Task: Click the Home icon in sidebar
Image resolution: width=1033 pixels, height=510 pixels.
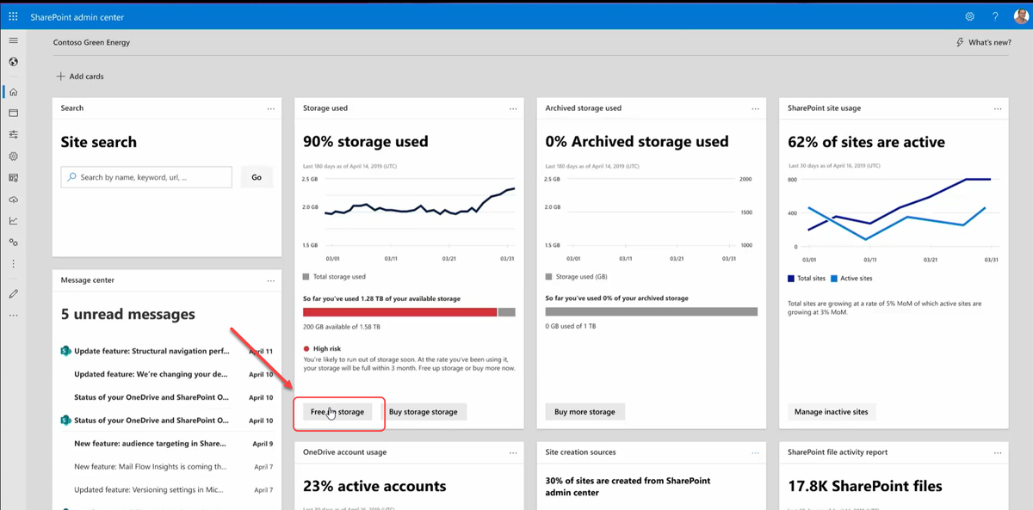Action: (13, 92)
